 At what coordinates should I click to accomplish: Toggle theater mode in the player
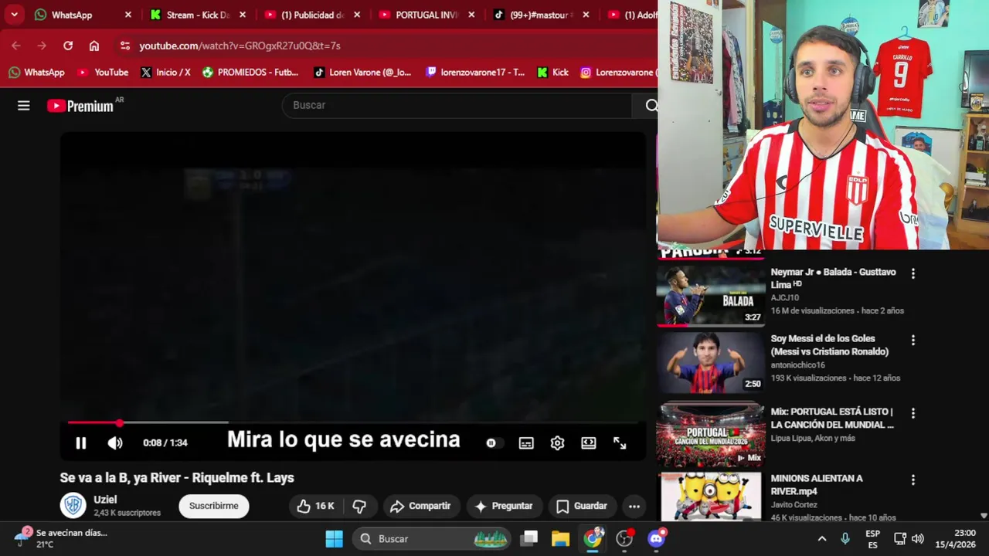coord(589,442)
